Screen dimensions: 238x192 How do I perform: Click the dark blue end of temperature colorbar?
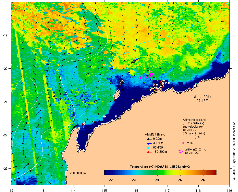click(x=106, y=173)
